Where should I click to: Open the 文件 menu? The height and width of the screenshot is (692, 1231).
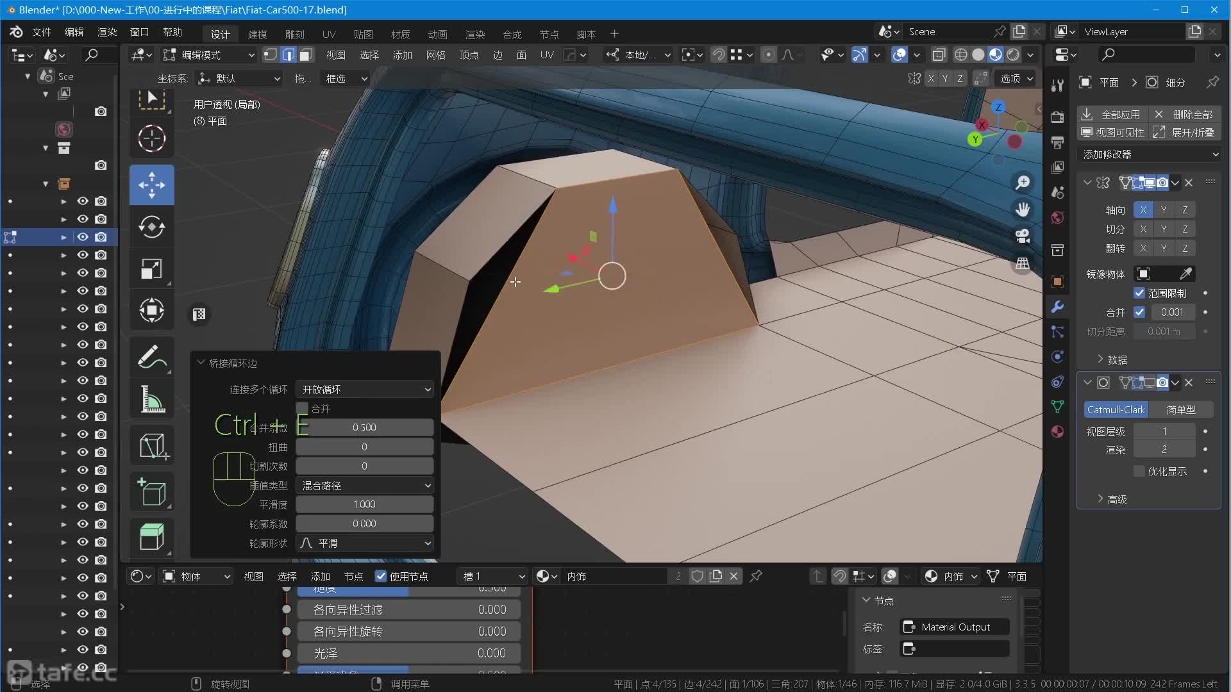coord(42,32)
